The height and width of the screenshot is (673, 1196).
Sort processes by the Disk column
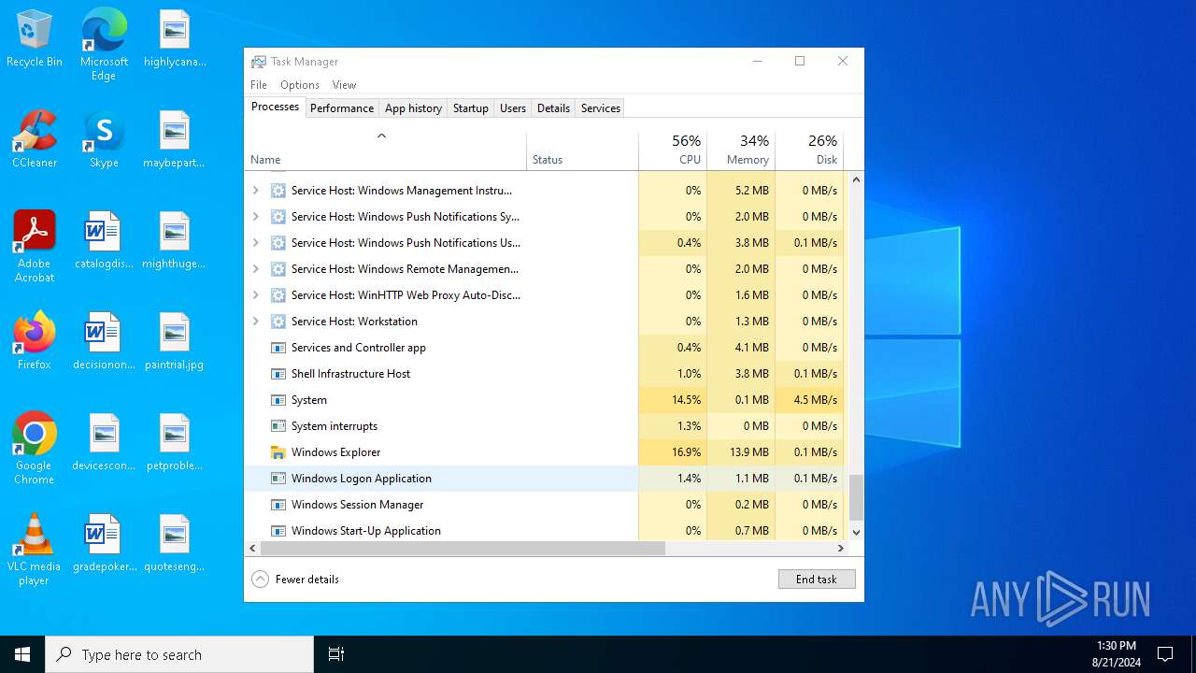click(809, 150)
